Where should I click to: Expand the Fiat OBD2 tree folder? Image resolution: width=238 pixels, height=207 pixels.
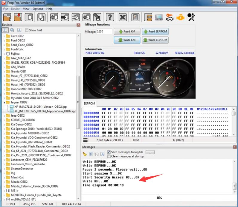pyautogui.click(x=4, y=36)
